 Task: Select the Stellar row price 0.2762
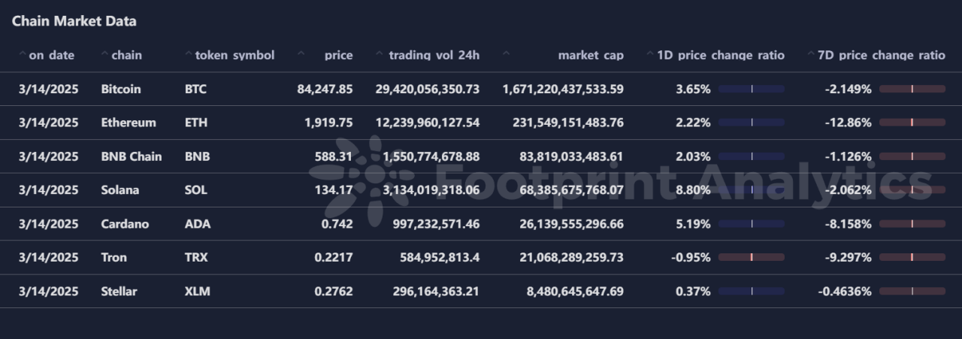point(334,291)
